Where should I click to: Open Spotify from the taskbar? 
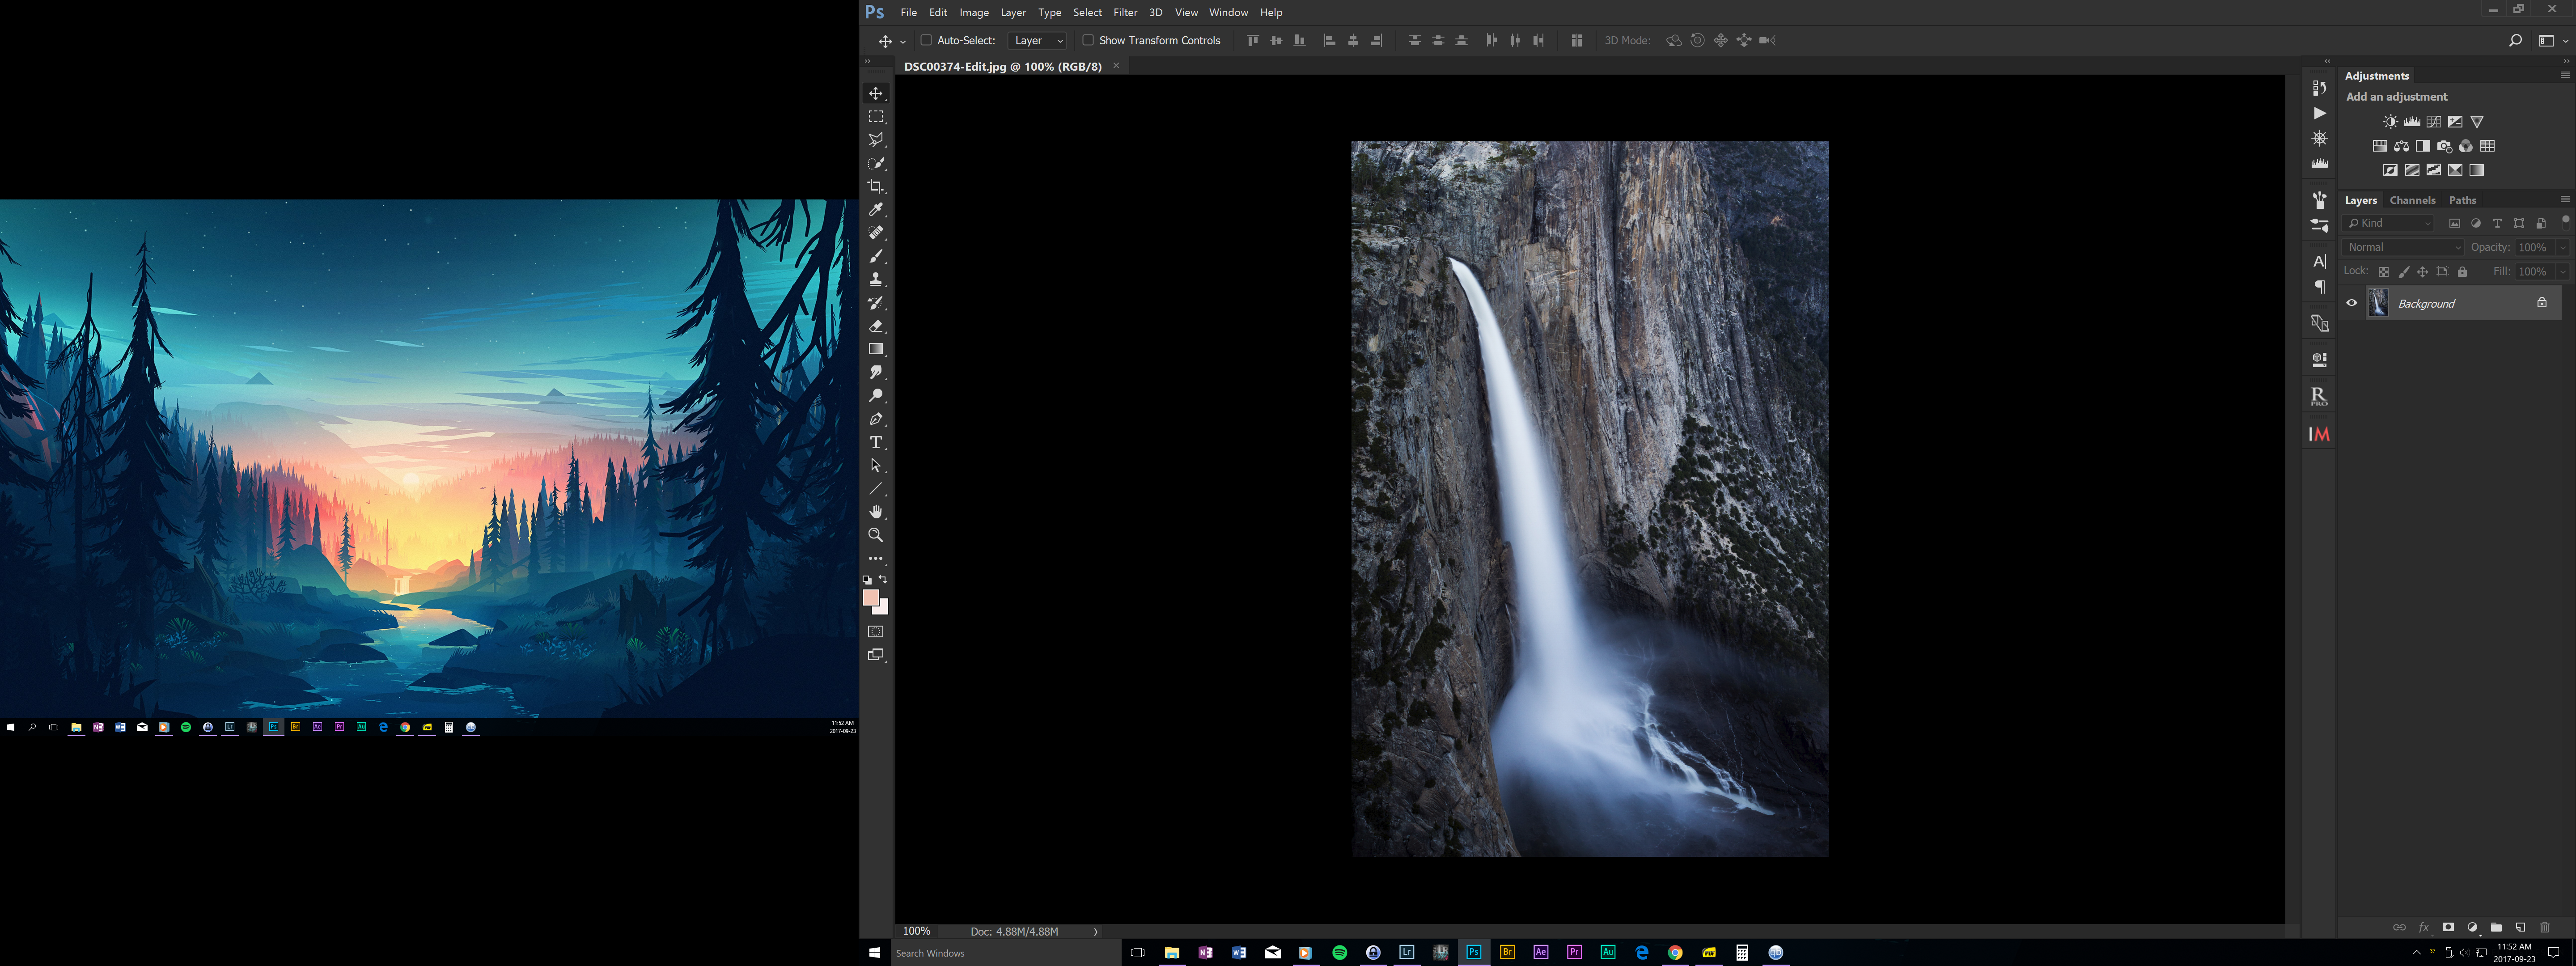[1340, 953]
